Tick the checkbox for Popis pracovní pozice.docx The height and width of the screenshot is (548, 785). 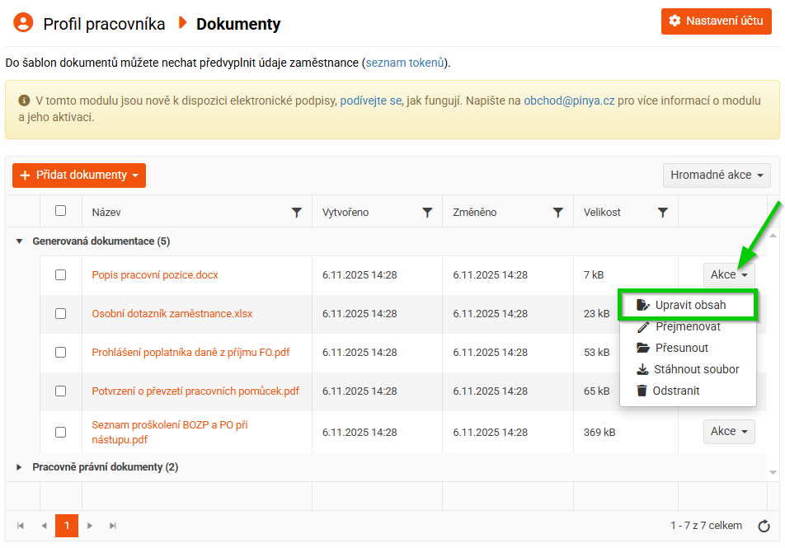(x=61, y=275)
